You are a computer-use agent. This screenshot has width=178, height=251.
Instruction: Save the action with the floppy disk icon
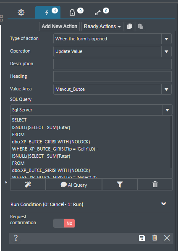click(x=142, y=238)
